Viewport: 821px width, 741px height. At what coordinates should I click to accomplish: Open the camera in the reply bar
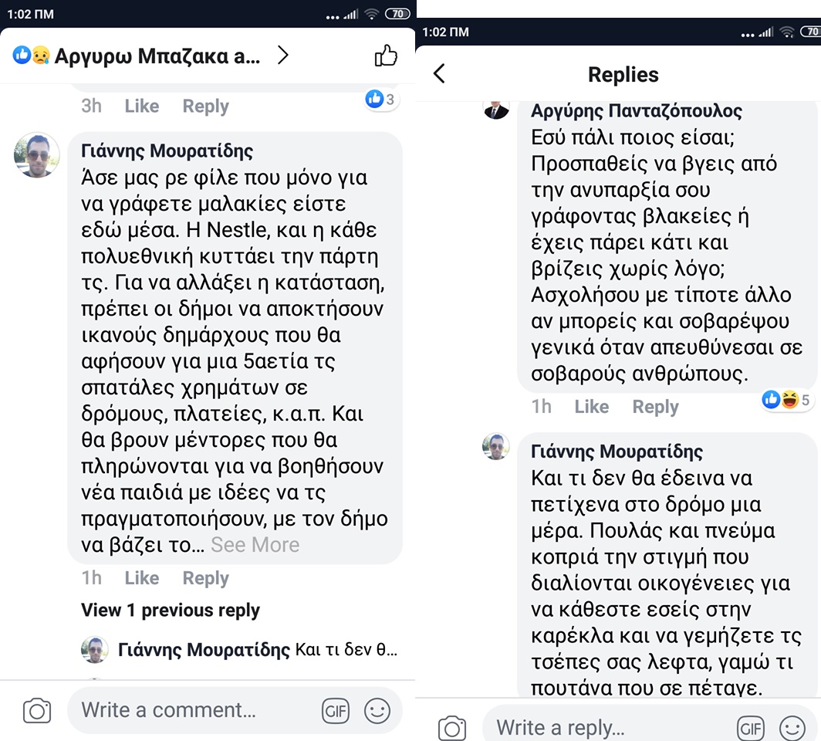tap(452, 728)
